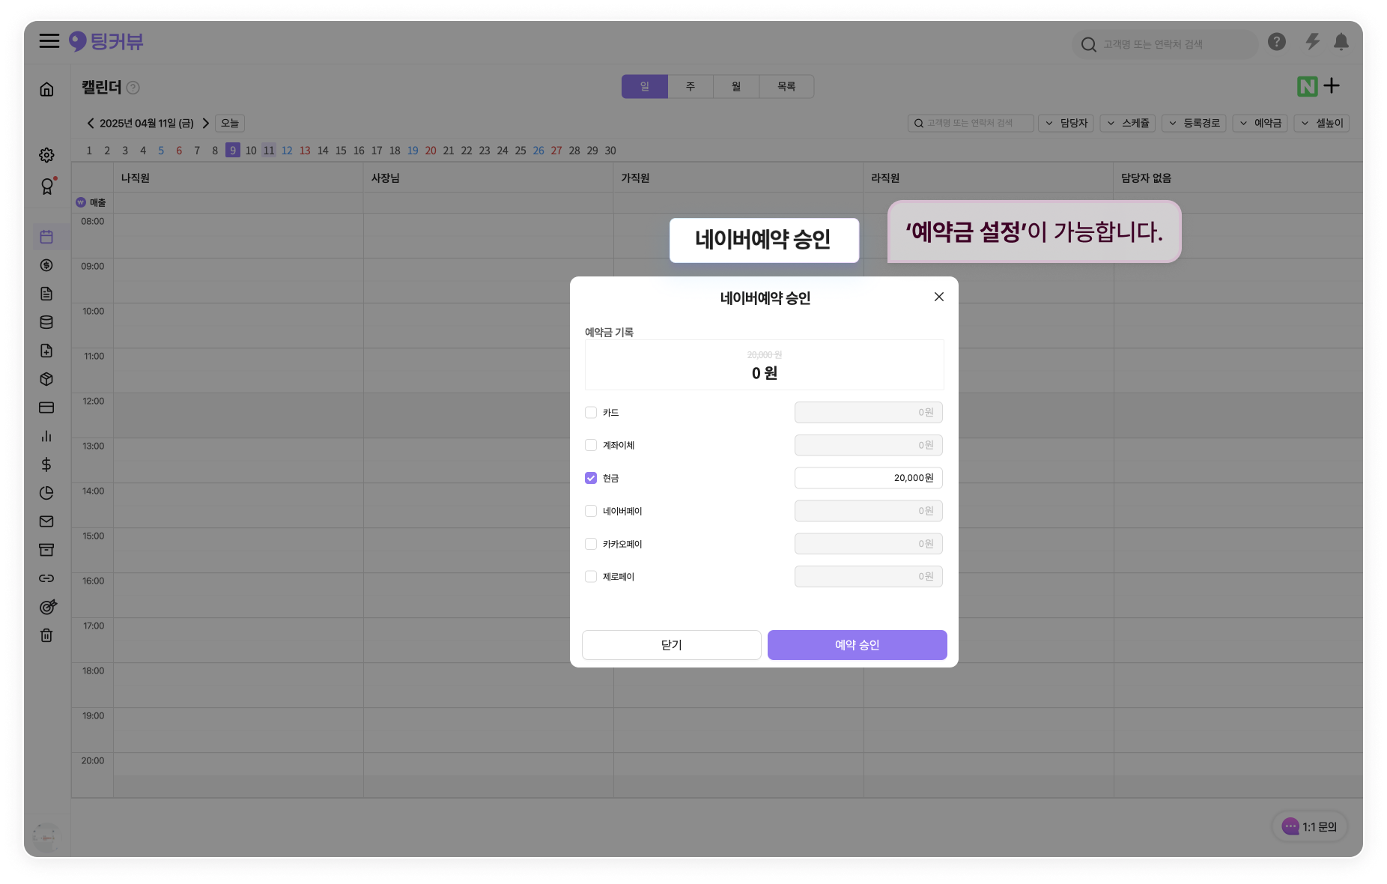Expand the 셀높이 dropdown

tap(1322, 123)
